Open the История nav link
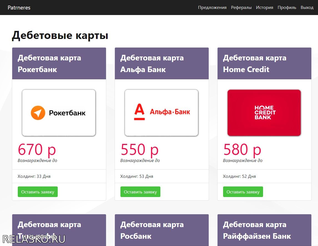The width and height of the screenshot is (318, 246). pos(264,8)
